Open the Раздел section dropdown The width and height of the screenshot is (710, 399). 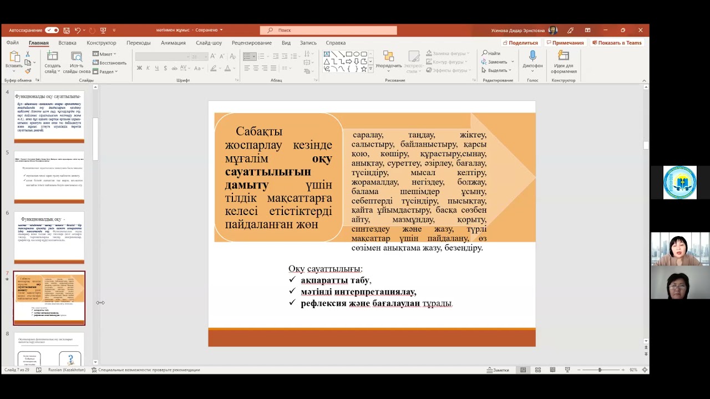point(104,71)
